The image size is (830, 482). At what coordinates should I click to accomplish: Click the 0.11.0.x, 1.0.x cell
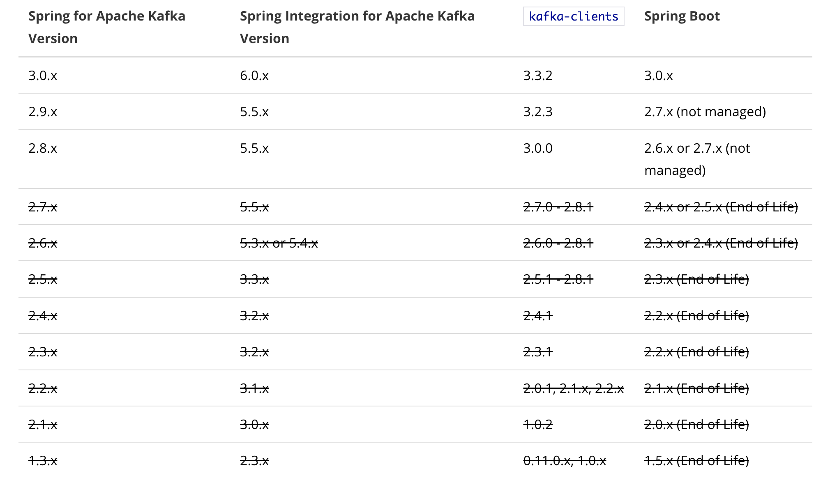coord(564,461)
